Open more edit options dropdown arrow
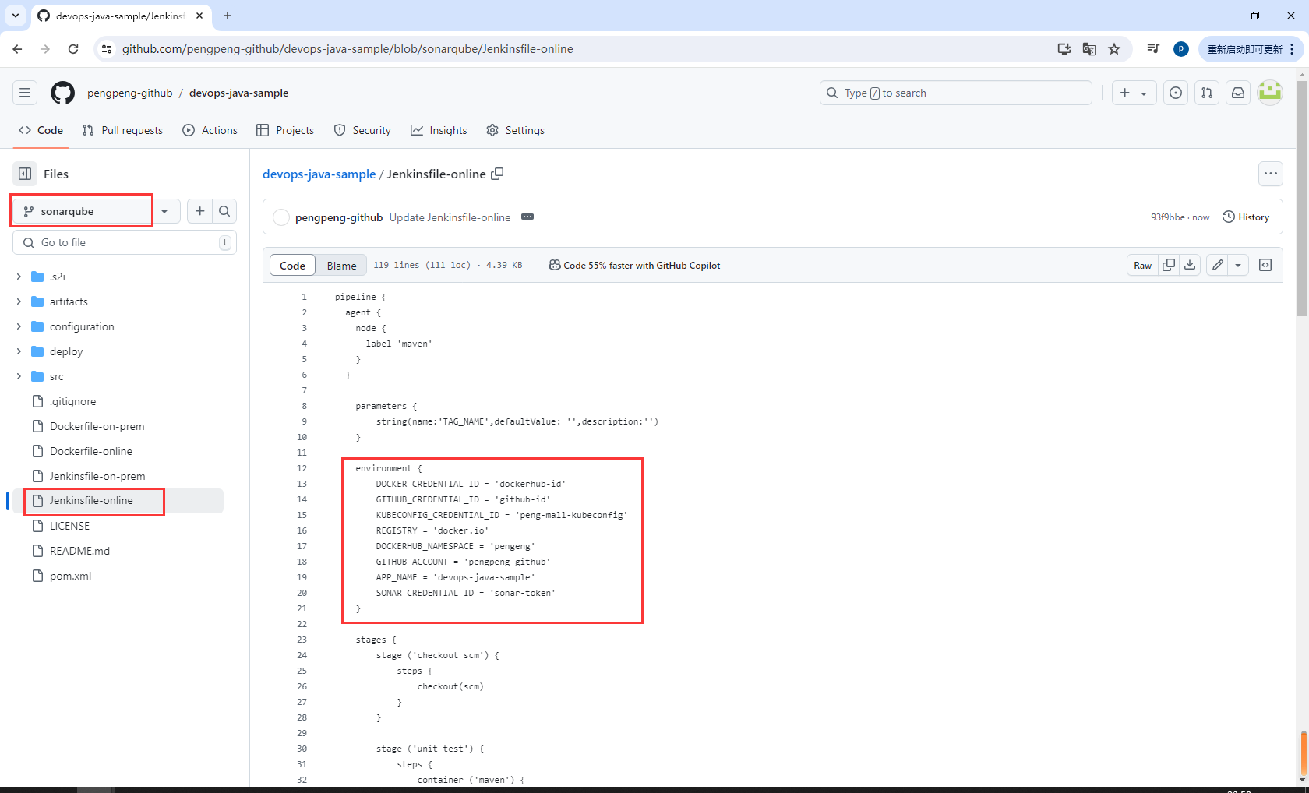The width and height of the screenshot is (1309, 793). coord(1238,265)
